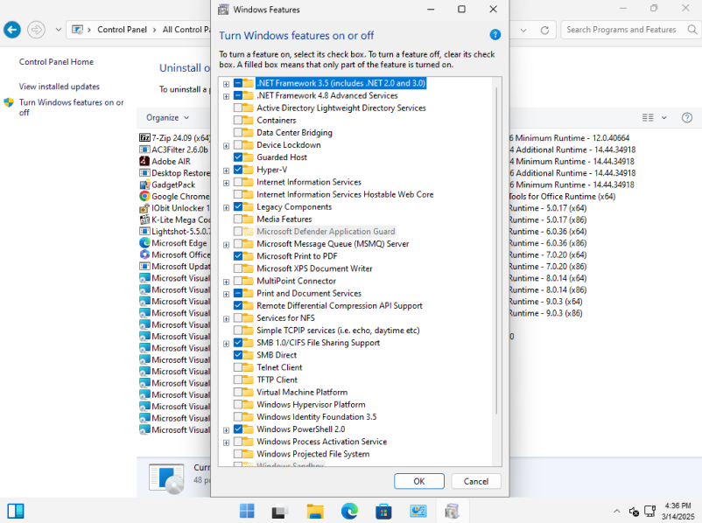This screenshot has width=702, height=523.
Task: Click the Control Panel breadcrumb in the address bar
Action: 122,30
